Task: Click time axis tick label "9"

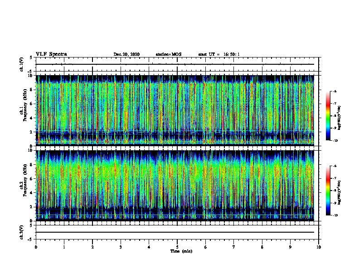Action: [290, 247]
